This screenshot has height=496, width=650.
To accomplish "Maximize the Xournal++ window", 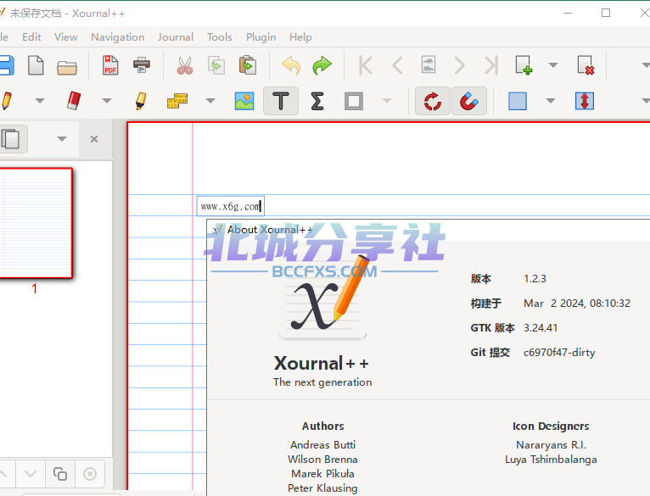I will point(606,13).
